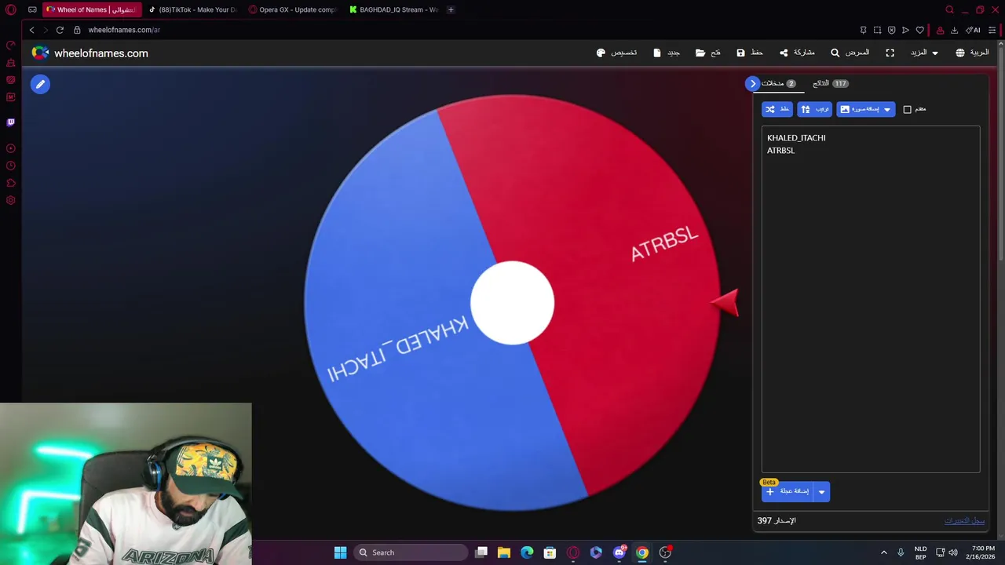This screenshot has width=1005, height=565.
Task: Collapse the entries panel with chevron
Action: pyautogui.click(x=753, y=83)
